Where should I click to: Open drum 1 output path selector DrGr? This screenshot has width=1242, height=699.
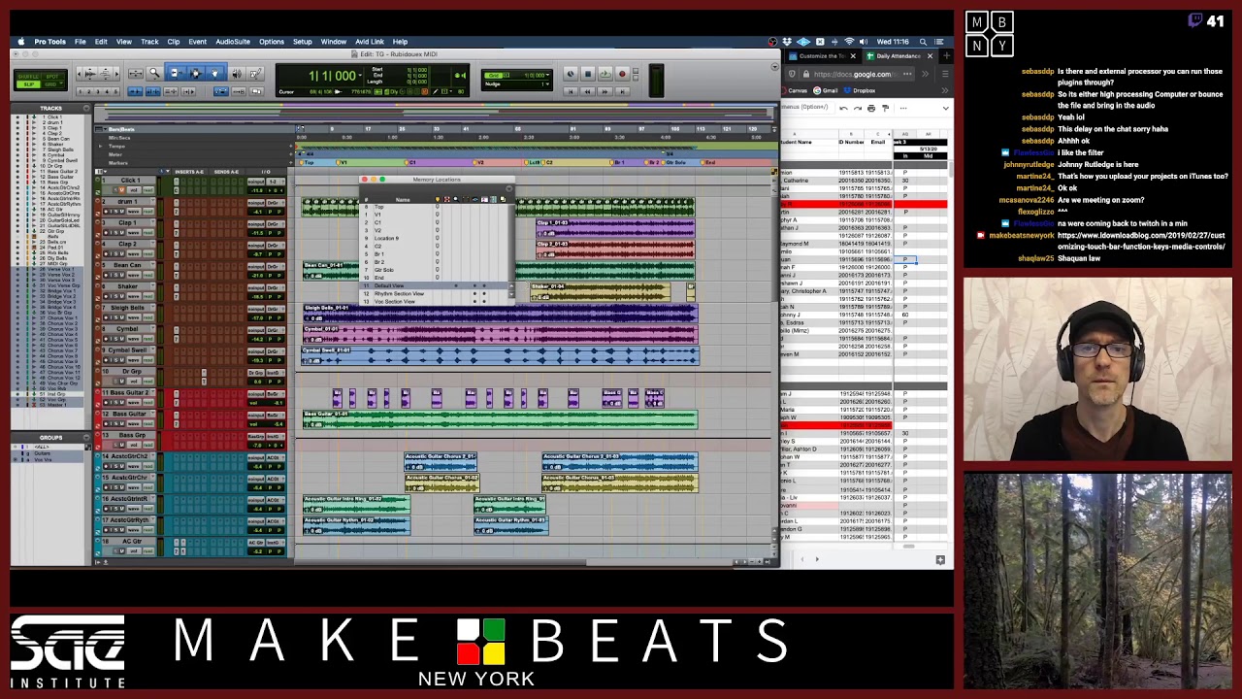(x=275, y=203)
